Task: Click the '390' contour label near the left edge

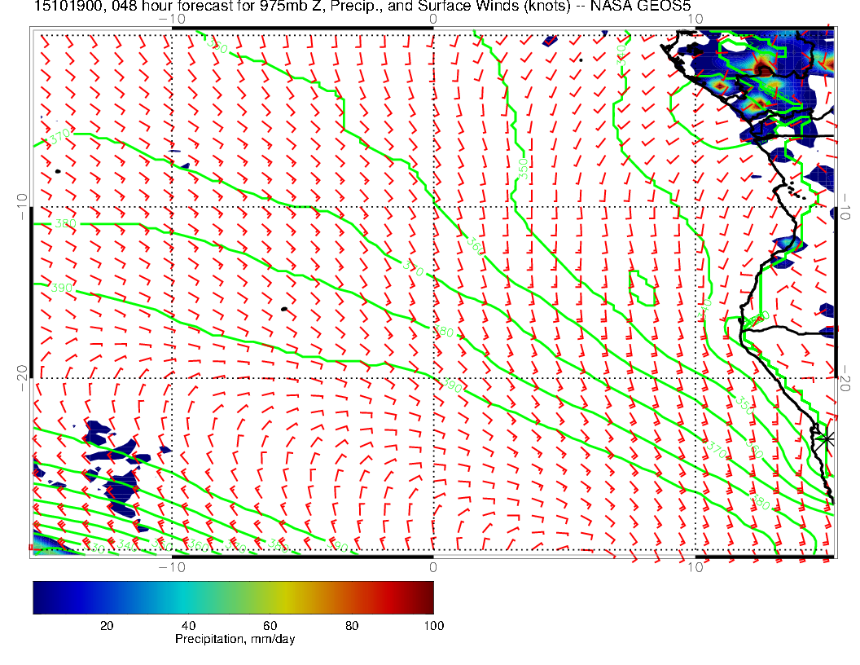Action: tap(61, 288)
